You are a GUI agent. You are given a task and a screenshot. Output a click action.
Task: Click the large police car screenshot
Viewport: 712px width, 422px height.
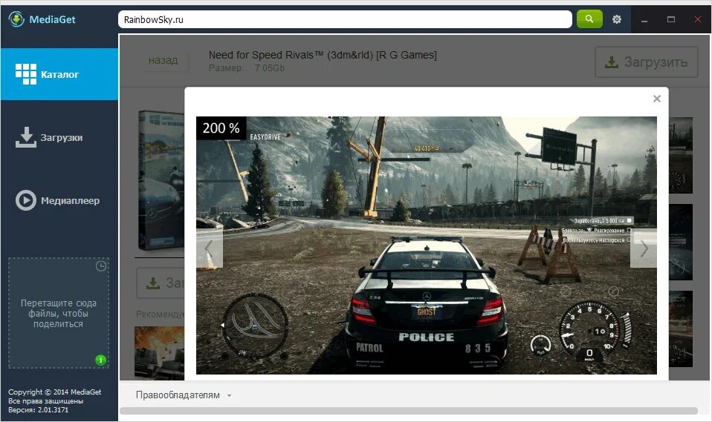click(427, 245)
